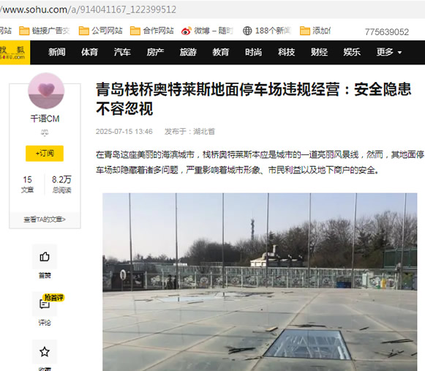The height and width of the screenshot is (371, 425).
Task: Select the 财经 navigation item
Action: pyautogui.click(x=319, y=52)
